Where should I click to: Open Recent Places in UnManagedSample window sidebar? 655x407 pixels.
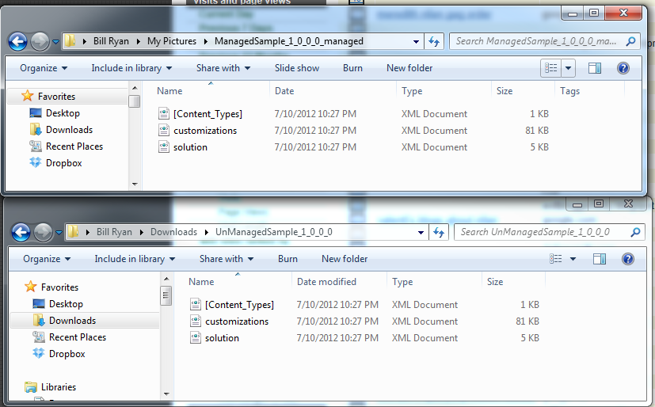[x=78, y=337]
